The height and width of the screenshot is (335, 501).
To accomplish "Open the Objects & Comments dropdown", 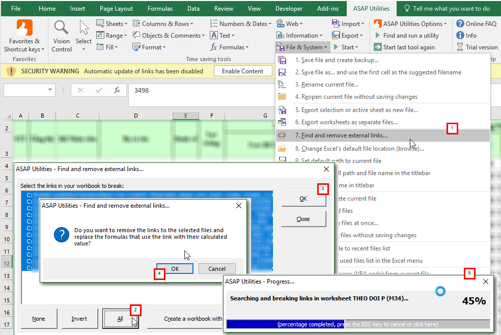I will [x=169, y=36].
